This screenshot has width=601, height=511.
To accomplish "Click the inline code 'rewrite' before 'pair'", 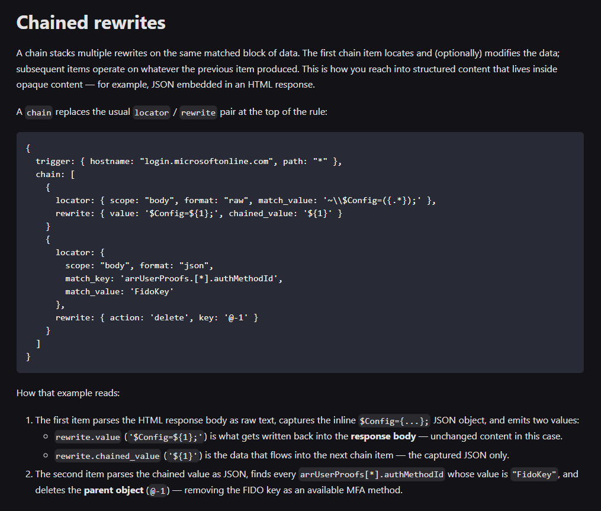I will [x=198, y=113].
